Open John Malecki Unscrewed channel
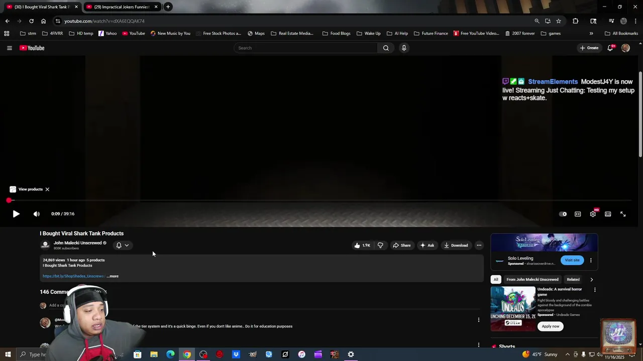 pos(77,243)
